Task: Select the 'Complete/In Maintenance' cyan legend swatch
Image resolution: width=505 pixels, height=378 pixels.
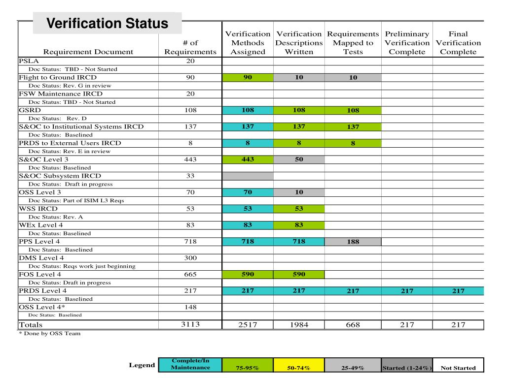Action: (x=190, y=365)
